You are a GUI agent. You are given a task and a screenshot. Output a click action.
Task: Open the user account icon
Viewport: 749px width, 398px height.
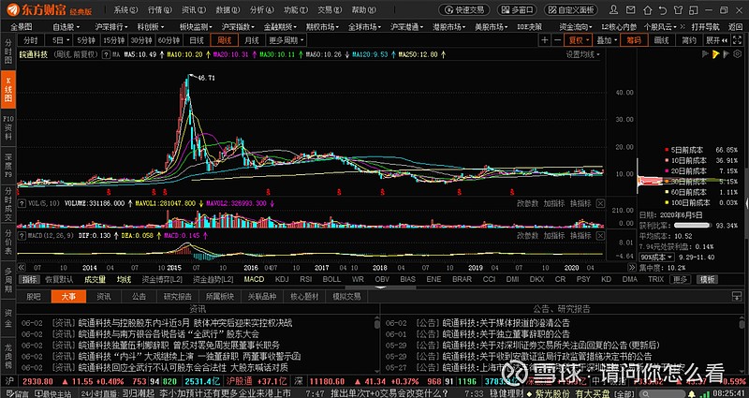614,9
